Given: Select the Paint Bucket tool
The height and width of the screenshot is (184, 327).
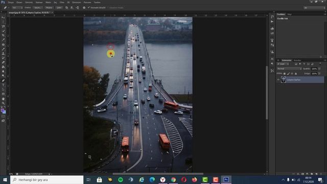Looking at the screenshot, I should point(3,67).
